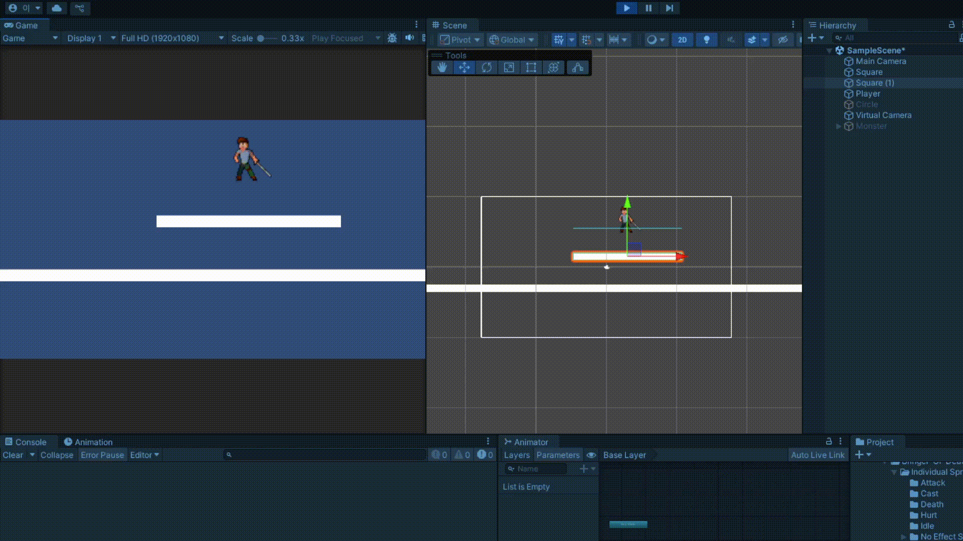
Task: Select the Rotate tool
Action: click(487, 68)
